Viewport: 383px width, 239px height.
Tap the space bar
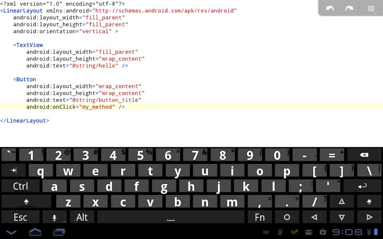tap(171, 217)
